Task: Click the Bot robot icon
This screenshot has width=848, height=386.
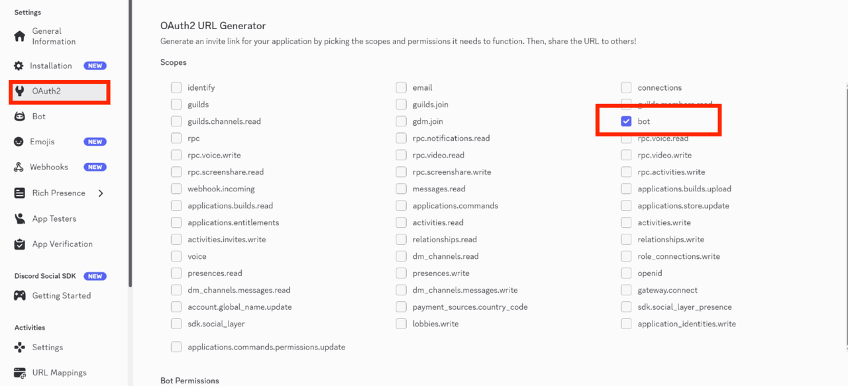Action: (20, 117)
